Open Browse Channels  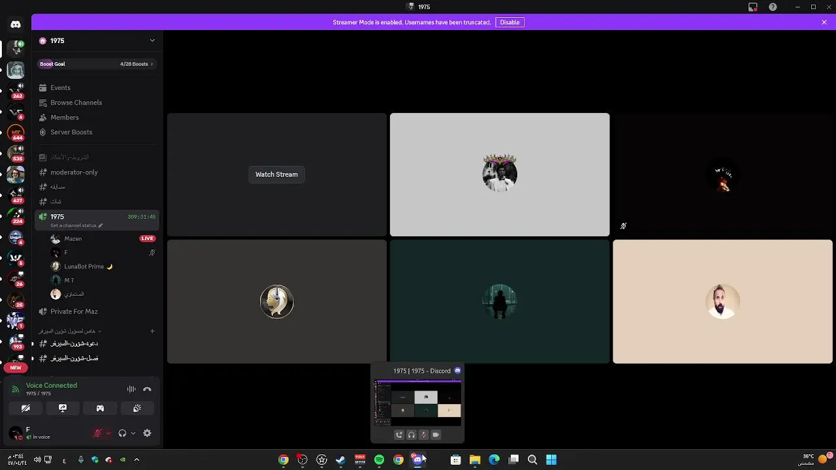click(x=97, y=102)
